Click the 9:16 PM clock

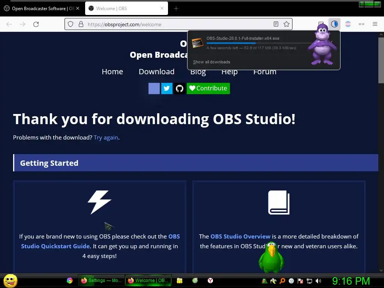(x=351, y=281)
